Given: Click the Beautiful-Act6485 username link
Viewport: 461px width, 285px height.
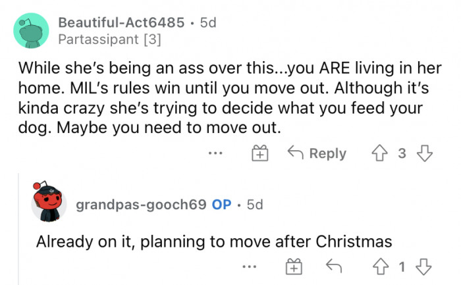Looking at the screenshot, I should tap(121, 22).
